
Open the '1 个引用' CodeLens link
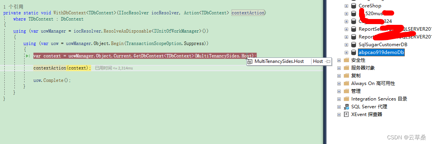point(13,7)
